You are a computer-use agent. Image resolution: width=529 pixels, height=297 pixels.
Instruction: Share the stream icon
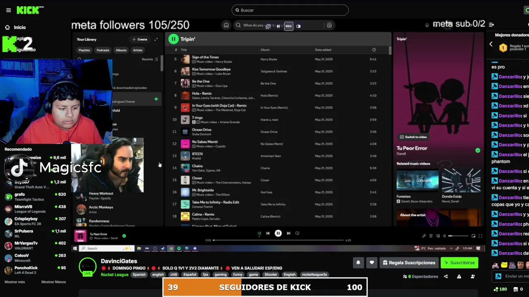pos(446,276)
